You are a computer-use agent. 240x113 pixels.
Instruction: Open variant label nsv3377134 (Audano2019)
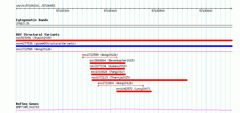pyautogui.click(x=108, y=66)
